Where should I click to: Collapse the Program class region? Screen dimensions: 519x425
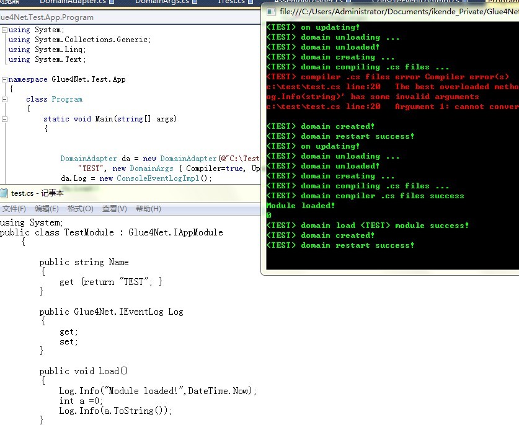pyautogui.click(x=4, y=100)
